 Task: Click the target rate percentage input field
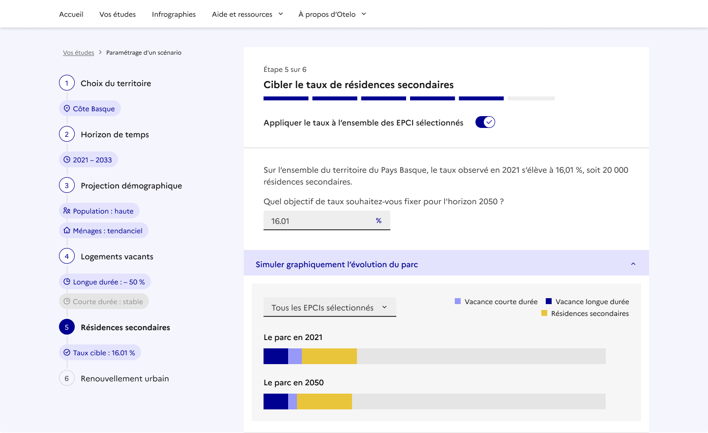(320, 221)
